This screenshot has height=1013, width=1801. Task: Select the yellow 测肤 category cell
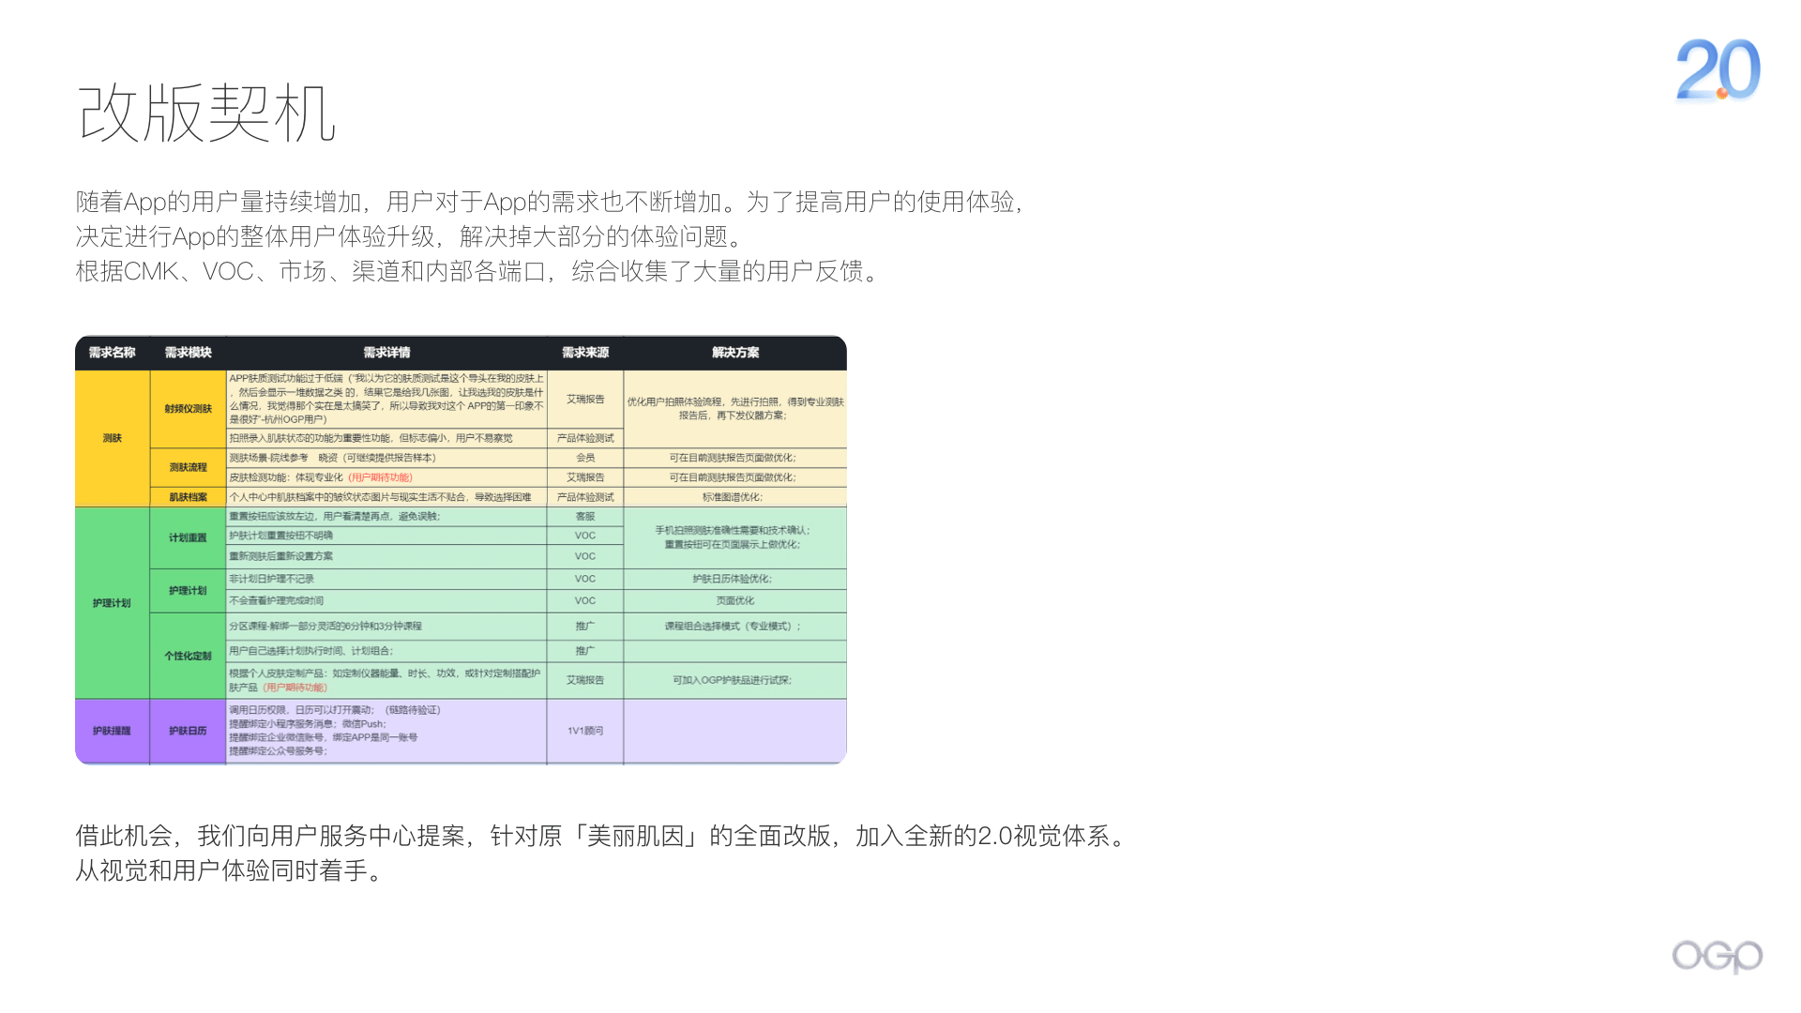click(x=112, y=438)
